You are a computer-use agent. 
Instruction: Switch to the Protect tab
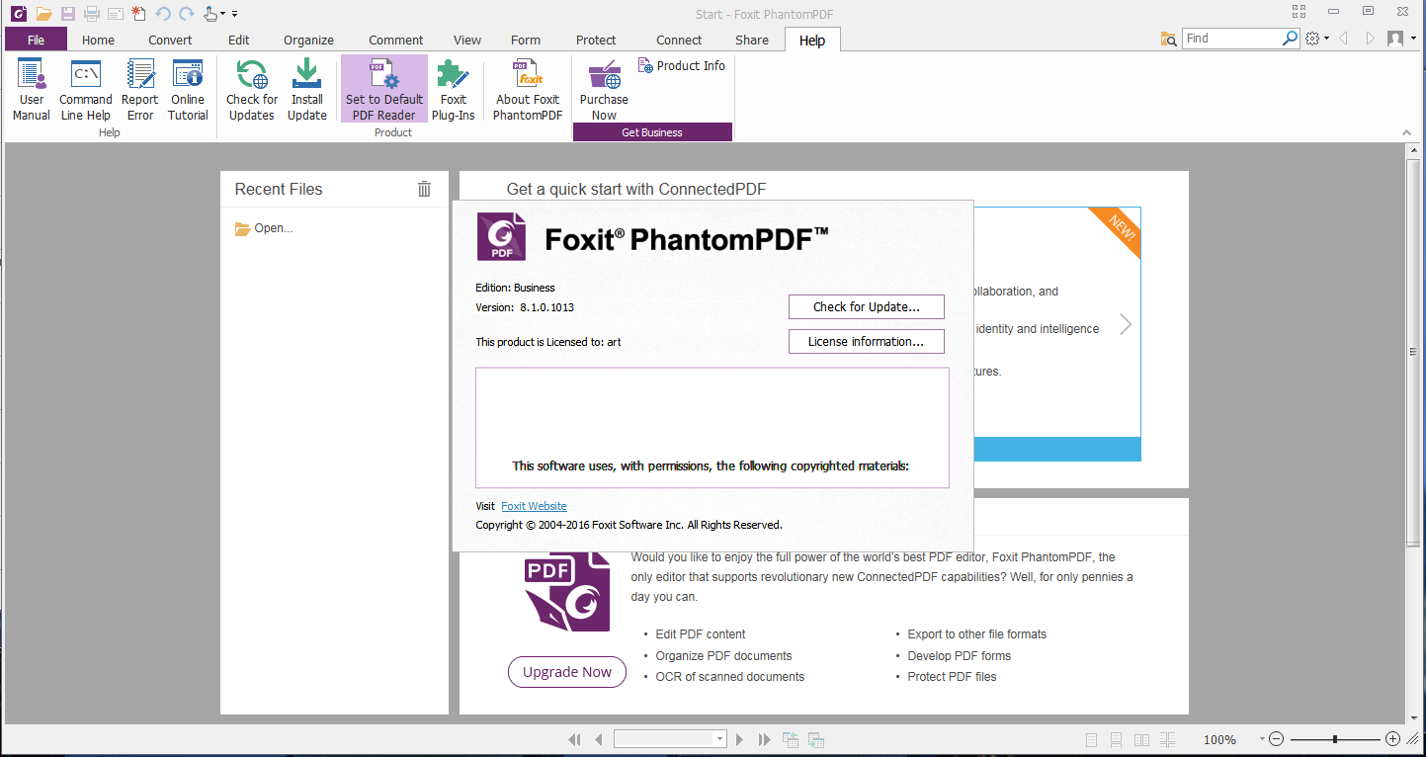pyautogui.click(x=596, y=40)
